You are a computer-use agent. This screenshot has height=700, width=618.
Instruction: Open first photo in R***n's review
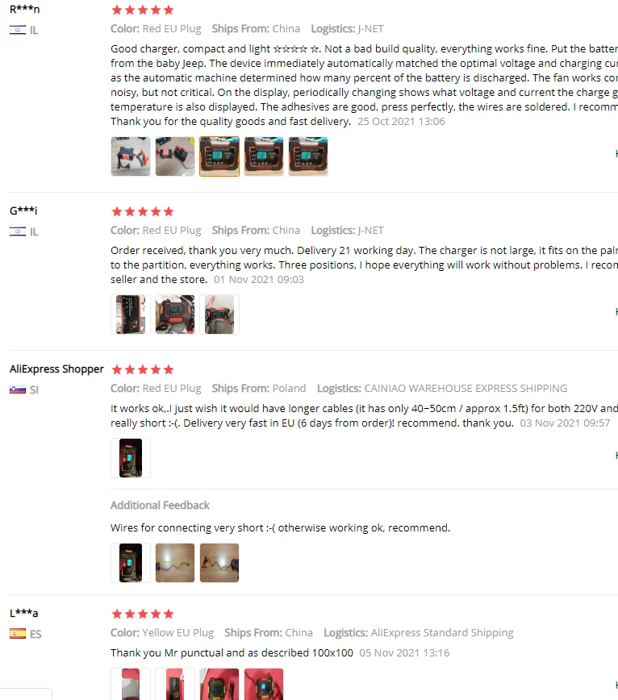point(131,156)
